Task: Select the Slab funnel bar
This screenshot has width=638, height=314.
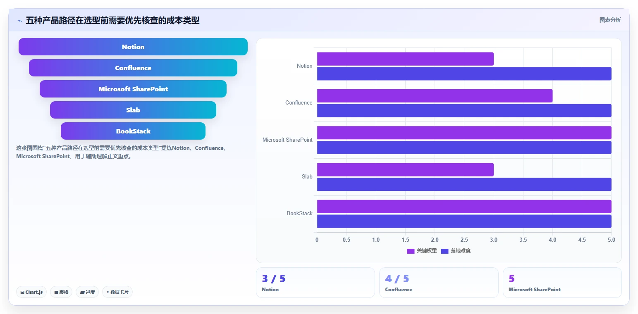Action: pyautogui.click(x=133, y=110)
